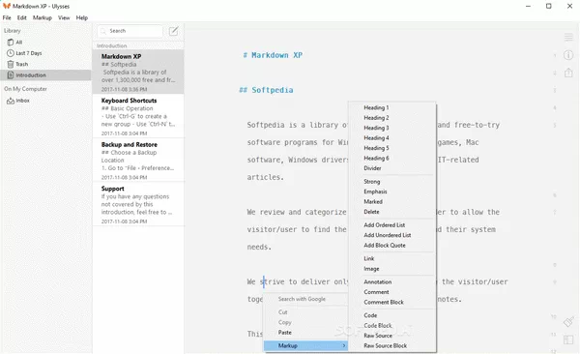Open the Markup menu in menu bar
580x354 pixels.
point(43,17)
